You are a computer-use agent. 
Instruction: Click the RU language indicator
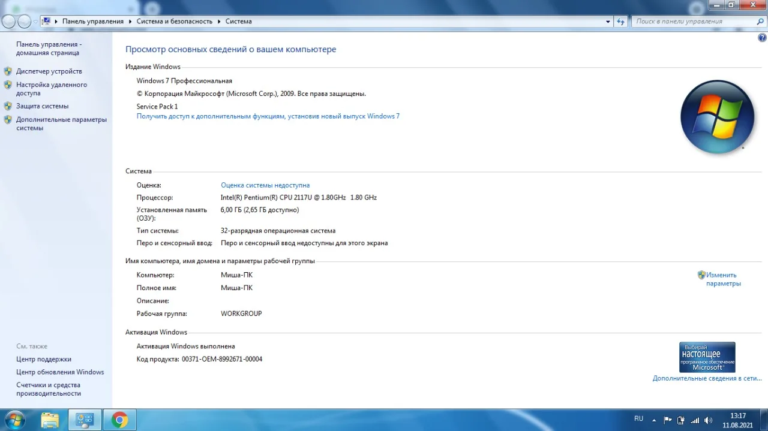click(638, 418)
